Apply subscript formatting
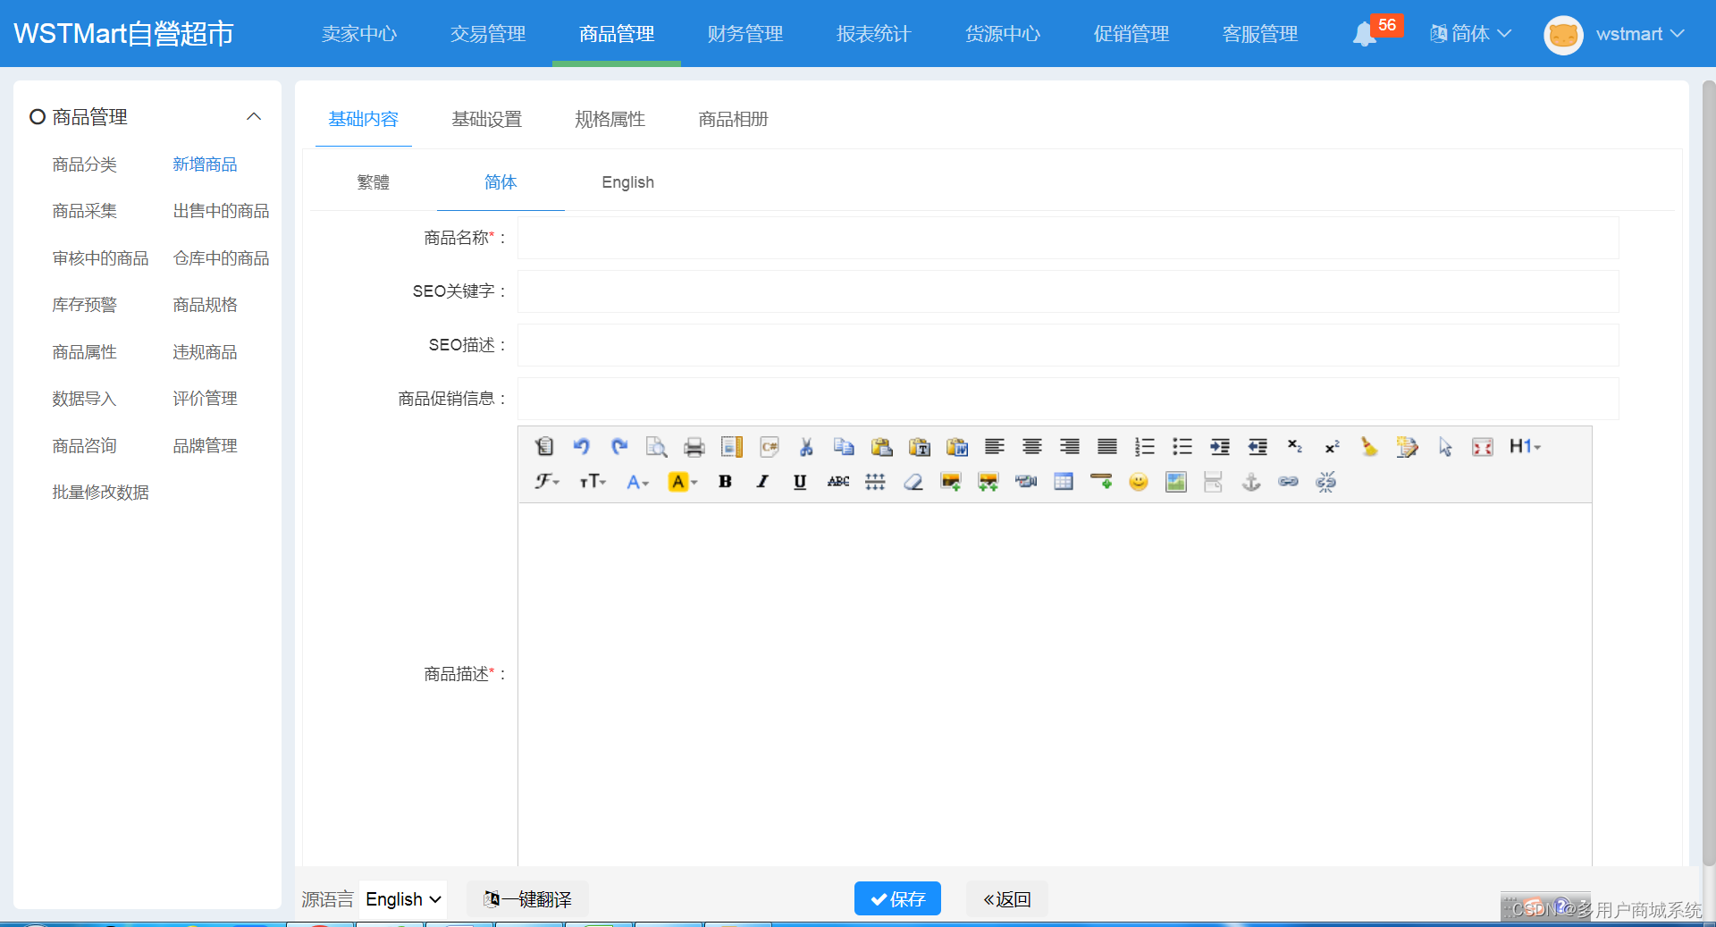The height and width of the screenshot is (927, 1716). pyautogui.click(x=1294, y=446)
